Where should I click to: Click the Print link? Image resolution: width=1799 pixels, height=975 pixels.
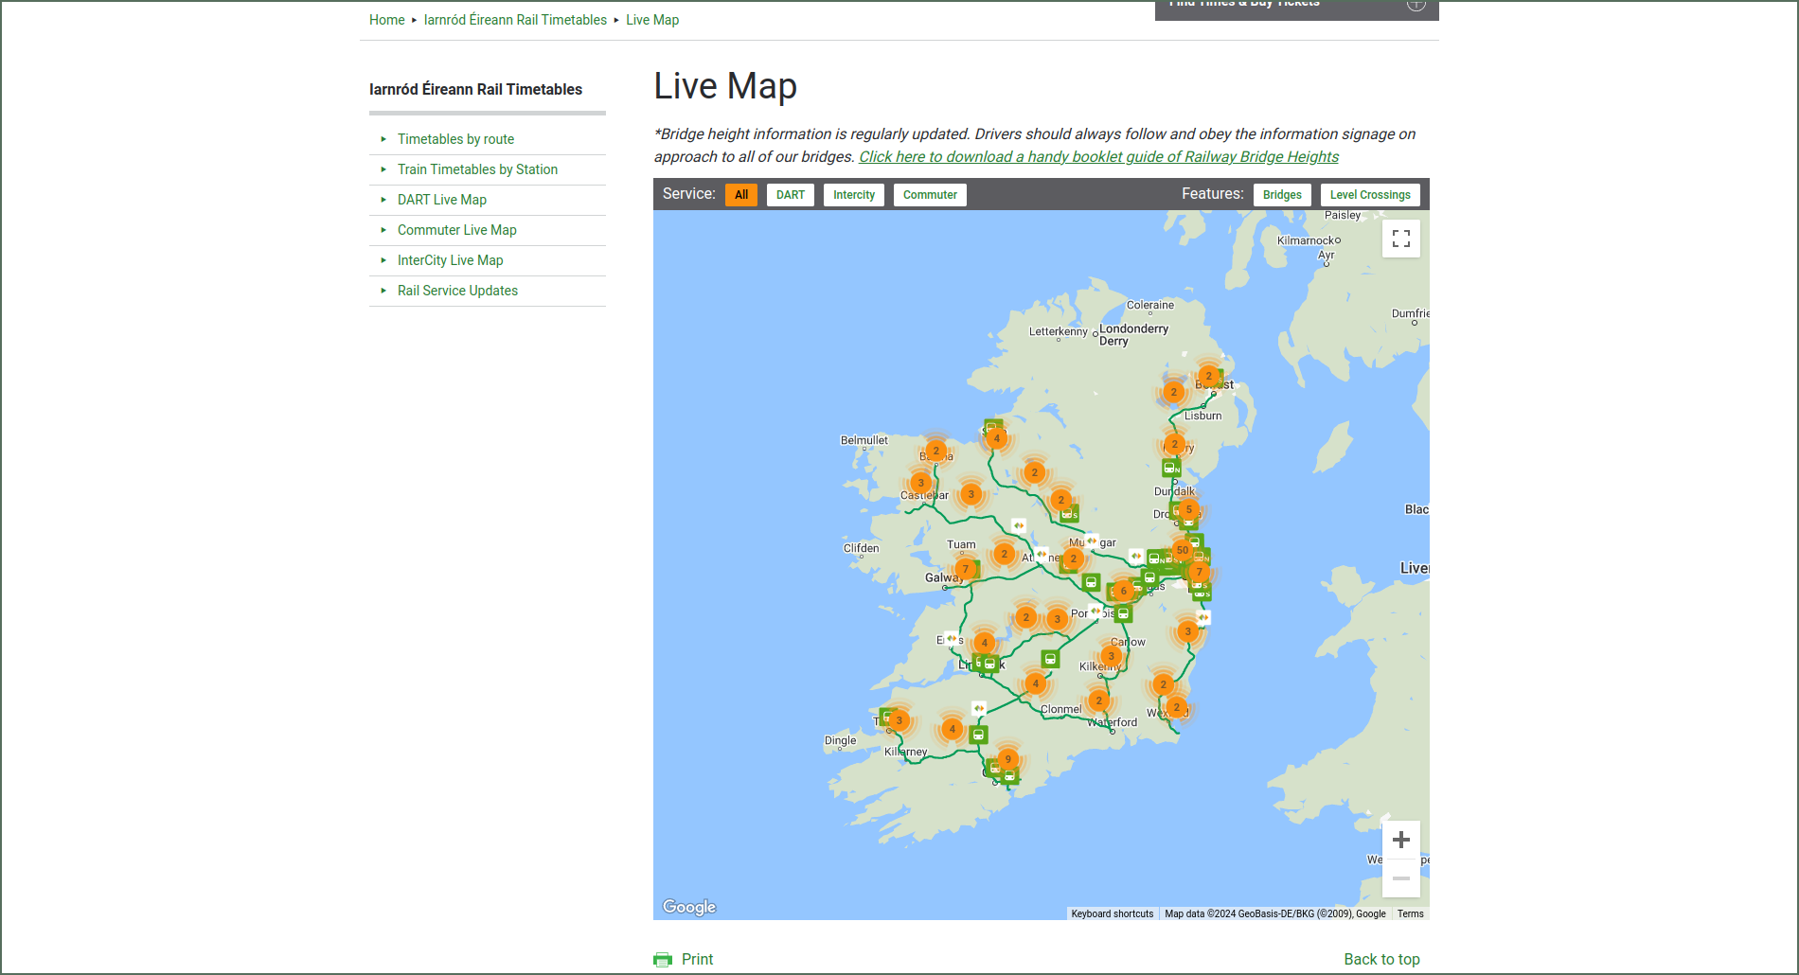tap(697, 960)
